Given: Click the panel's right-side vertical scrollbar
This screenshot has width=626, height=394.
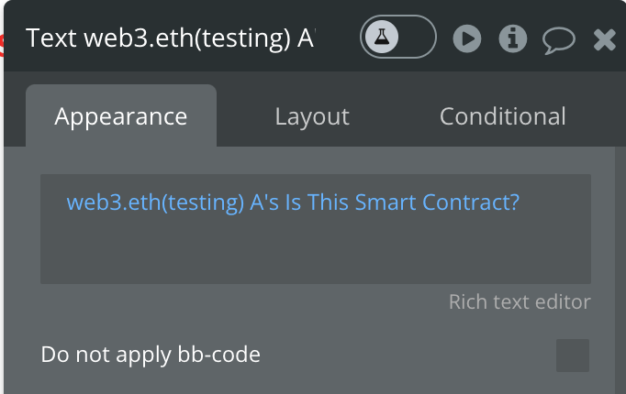Looking at the screenshot, I should tap(620, 270).
